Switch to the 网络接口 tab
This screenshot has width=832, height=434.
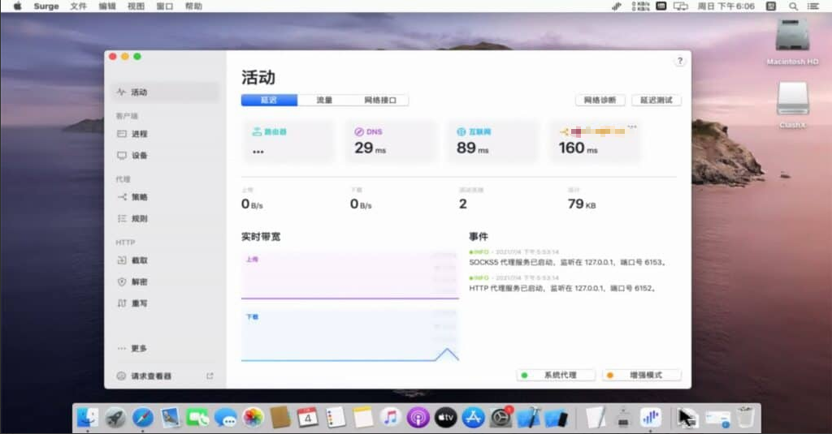[x=380, y=101]
